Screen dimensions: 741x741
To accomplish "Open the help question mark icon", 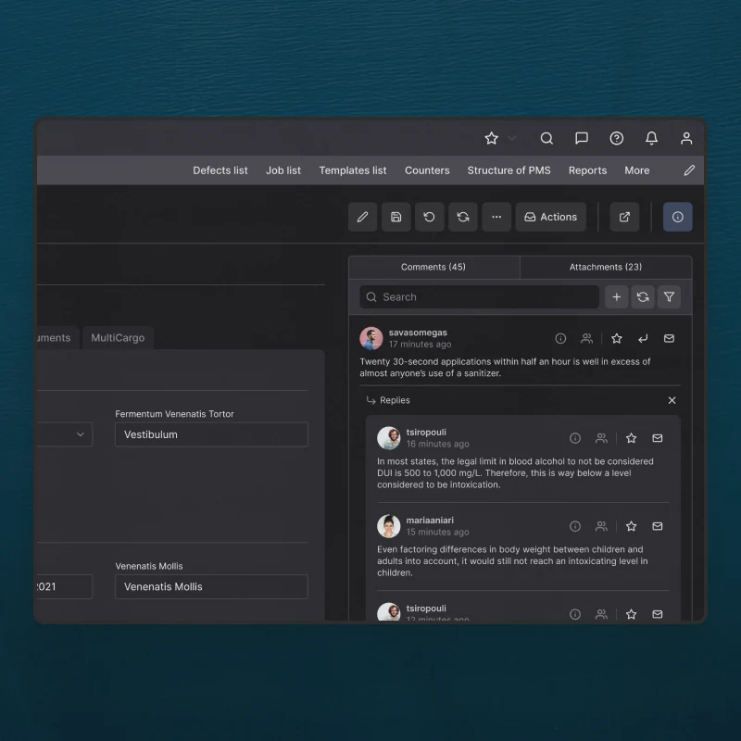I will point(616,138).
